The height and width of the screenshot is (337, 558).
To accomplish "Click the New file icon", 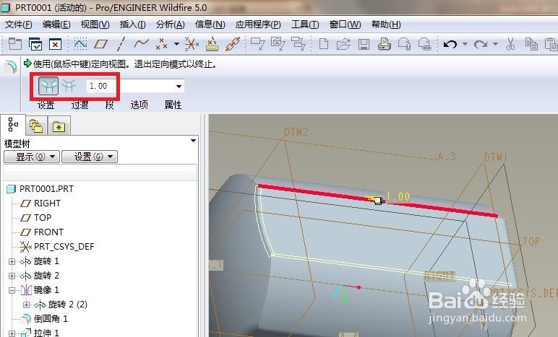I will click(324, 44).
